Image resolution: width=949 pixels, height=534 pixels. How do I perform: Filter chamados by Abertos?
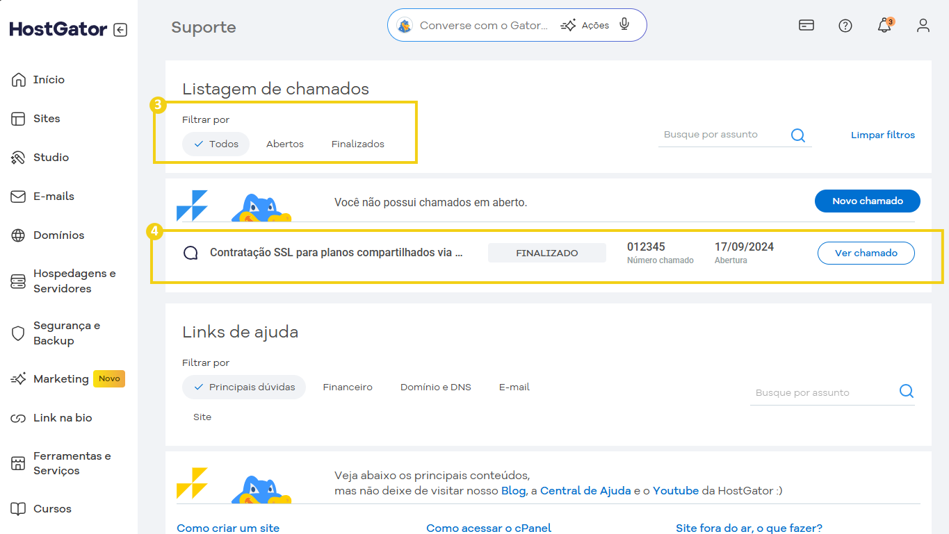coord(285,144)
